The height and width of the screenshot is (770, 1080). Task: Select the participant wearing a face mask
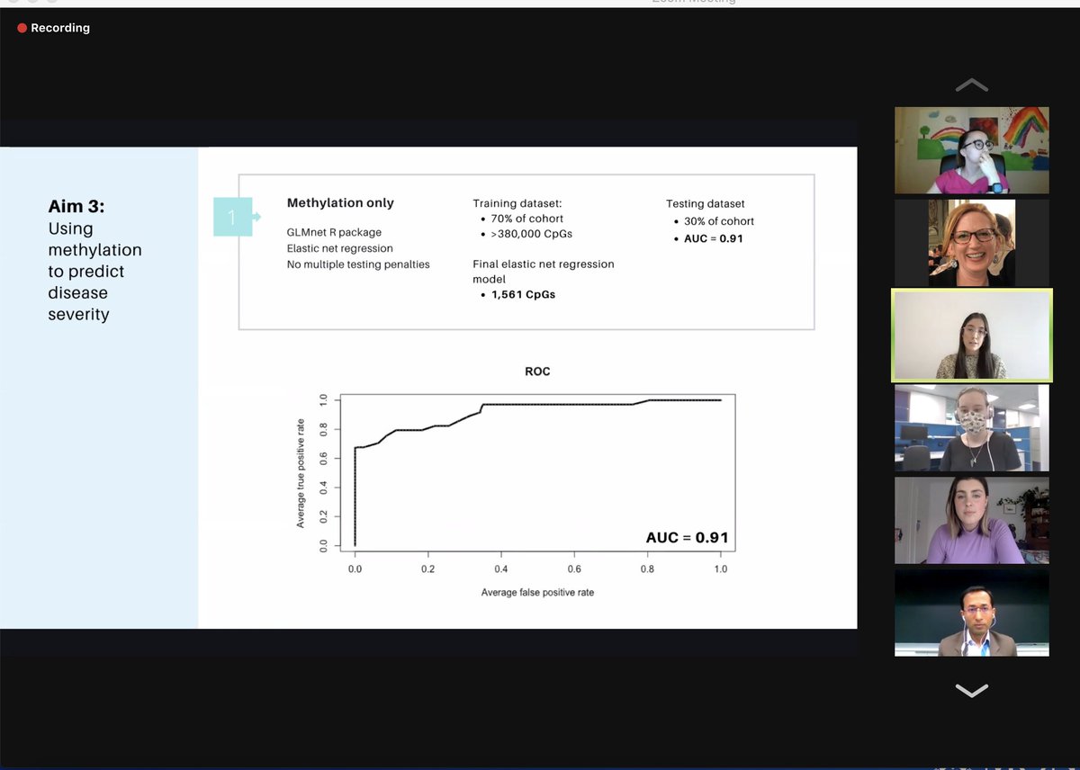[972, 428]
